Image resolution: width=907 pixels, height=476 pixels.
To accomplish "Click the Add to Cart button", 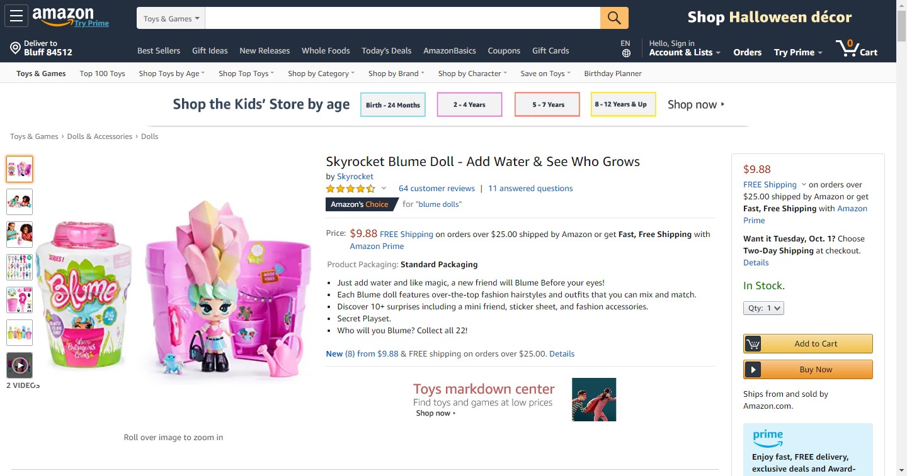I will click(x=808, y=344).
